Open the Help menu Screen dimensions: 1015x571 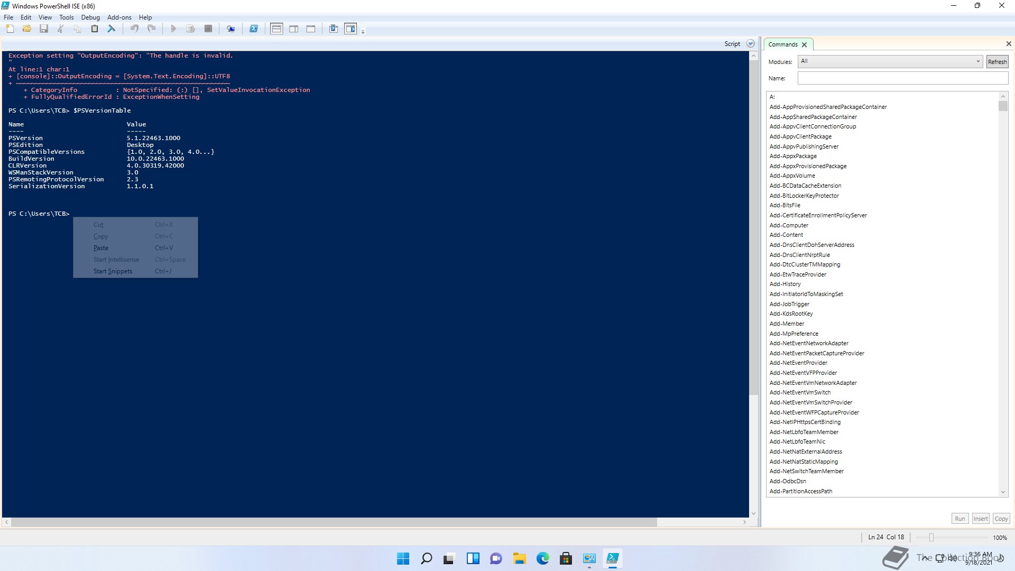(x=145, y=17)
